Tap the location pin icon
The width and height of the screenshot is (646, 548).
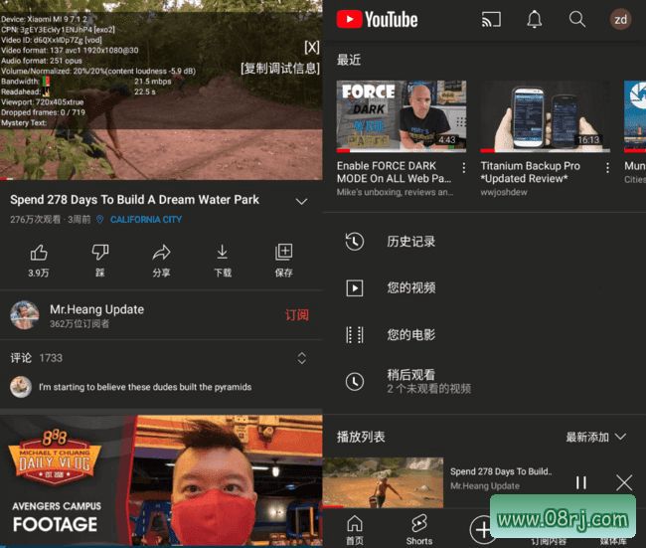coord(99,220)
